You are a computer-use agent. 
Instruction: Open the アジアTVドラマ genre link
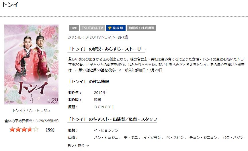98,37
